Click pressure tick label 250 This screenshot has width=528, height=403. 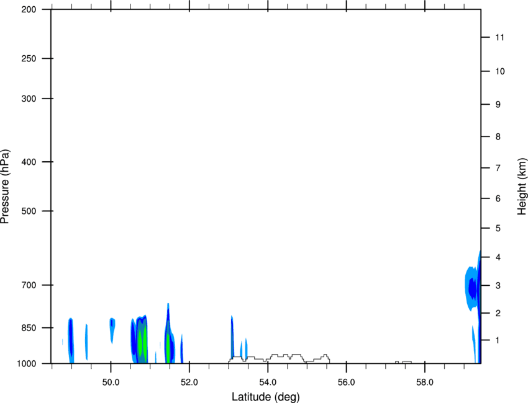click(29, 58)
